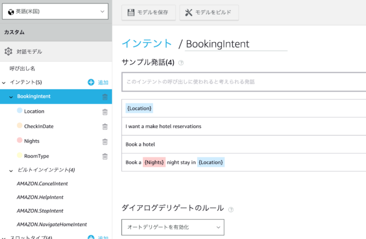366x239 pixels.
Task: Click the モデルをビルド button
Action: 209,13
